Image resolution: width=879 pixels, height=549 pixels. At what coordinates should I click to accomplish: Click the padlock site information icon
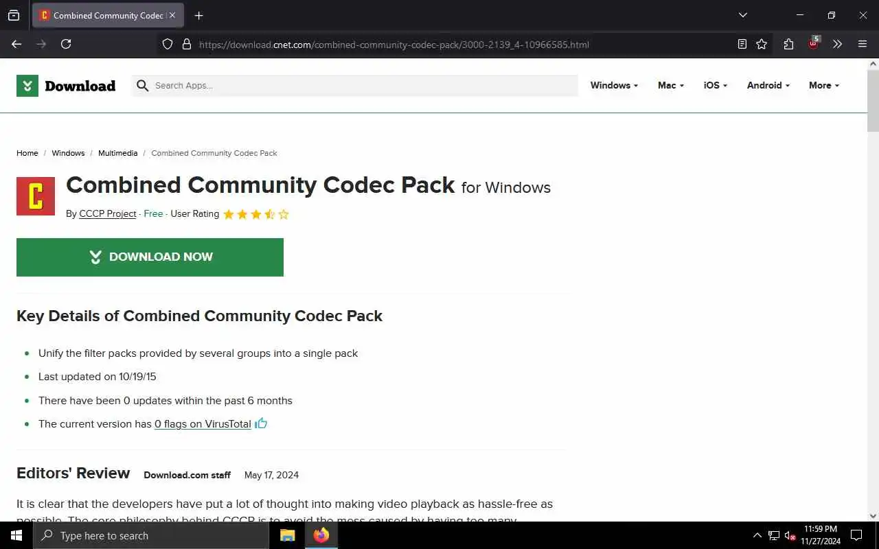[186, 44]
